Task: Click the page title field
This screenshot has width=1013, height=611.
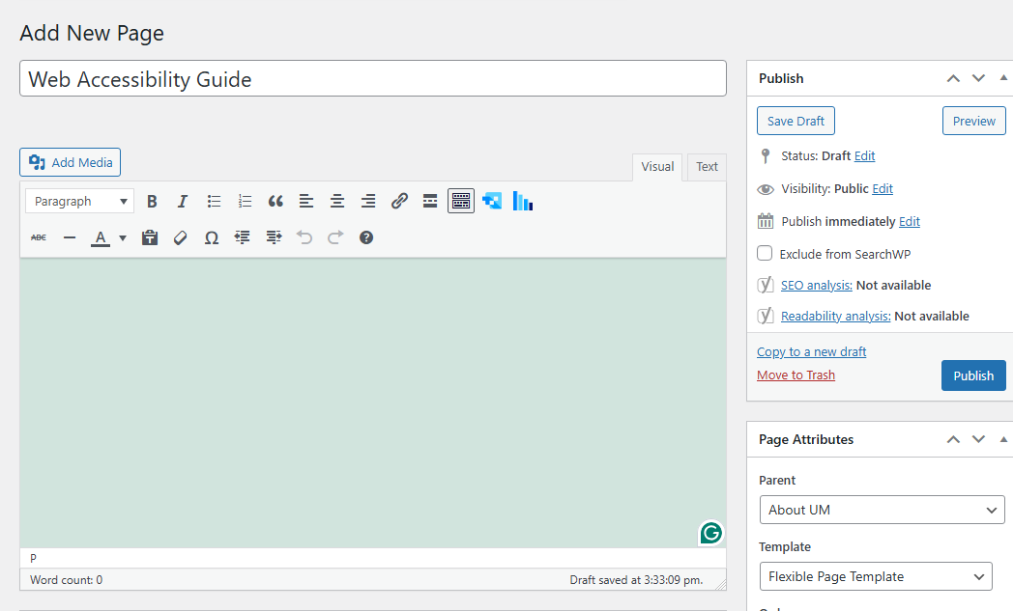Action: pyautogui.click(x=373, y=79)
